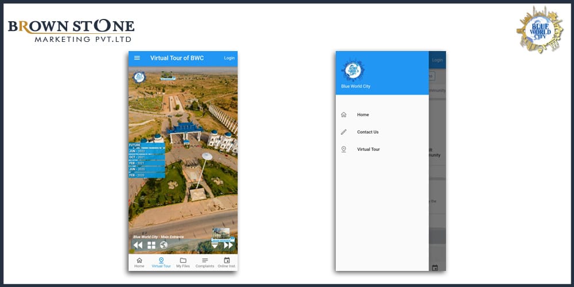Select the FEB - 2021 timeline entry

pos(146,163)
